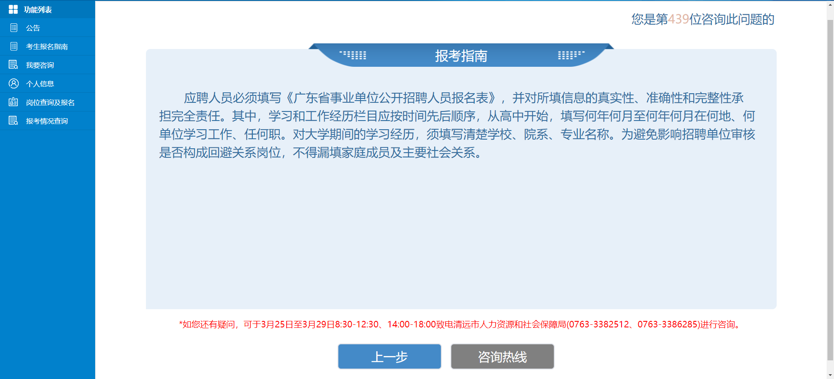Open 报考情况查询 from the sidebar
Screen dimensions: 834x379
coord(47,121)
